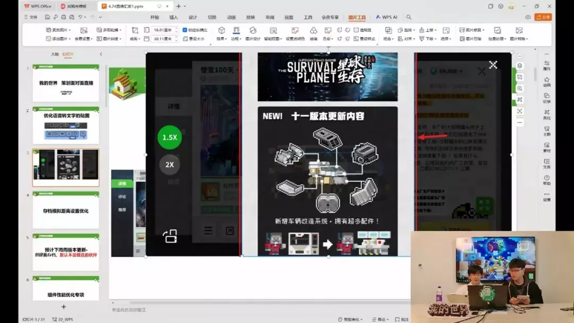Open the 旋转 rotate dropdown
This screenshot has height=323, width=574.
coord(407,30)
